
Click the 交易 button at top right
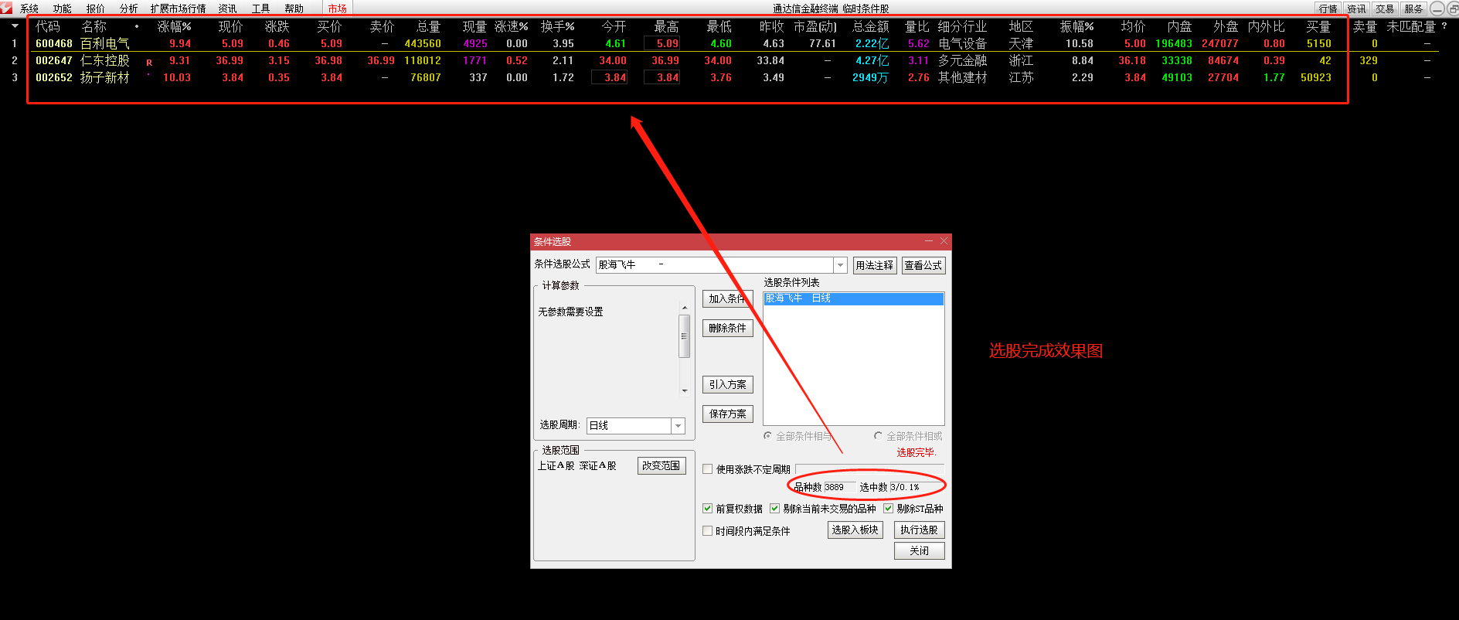pos(1386,9)
